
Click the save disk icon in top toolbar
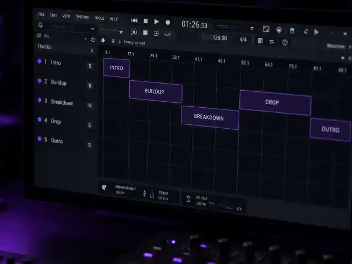tap(292, 31)
